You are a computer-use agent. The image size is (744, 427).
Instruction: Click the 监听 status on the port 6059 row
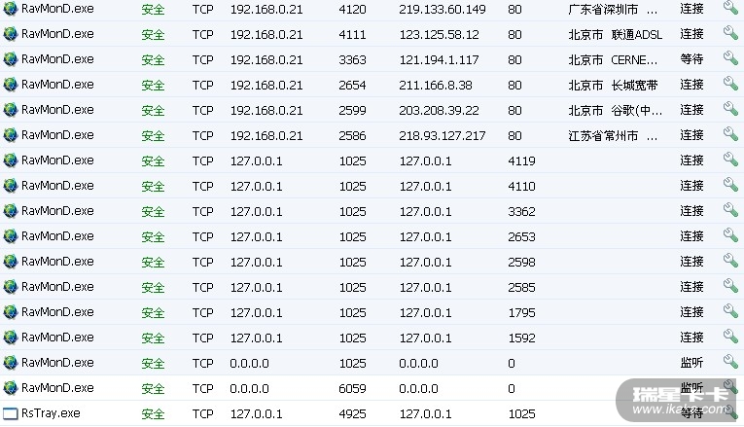[x=691, y=388]
